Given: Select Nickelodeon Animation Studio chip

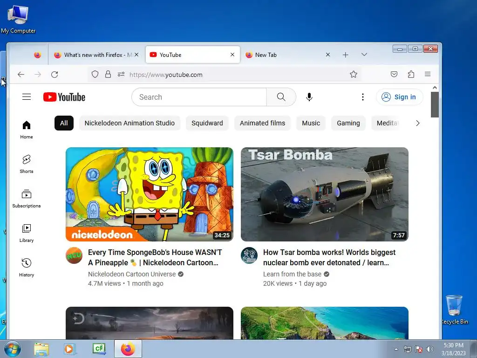Looking at the screenshot, I should click(x=129, y=123).
